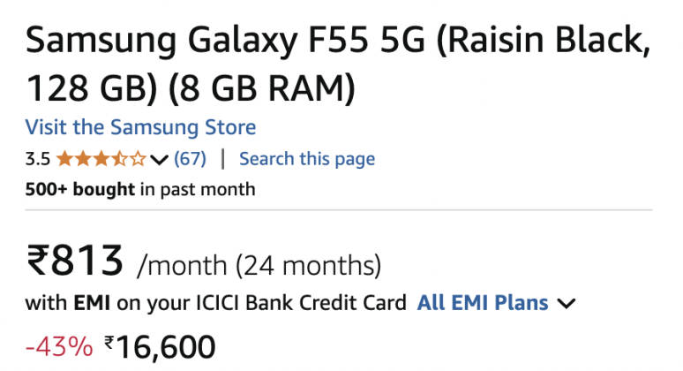The image size is (683, 371).
Task: Click the third orange rating star
Action: point(101,160)
